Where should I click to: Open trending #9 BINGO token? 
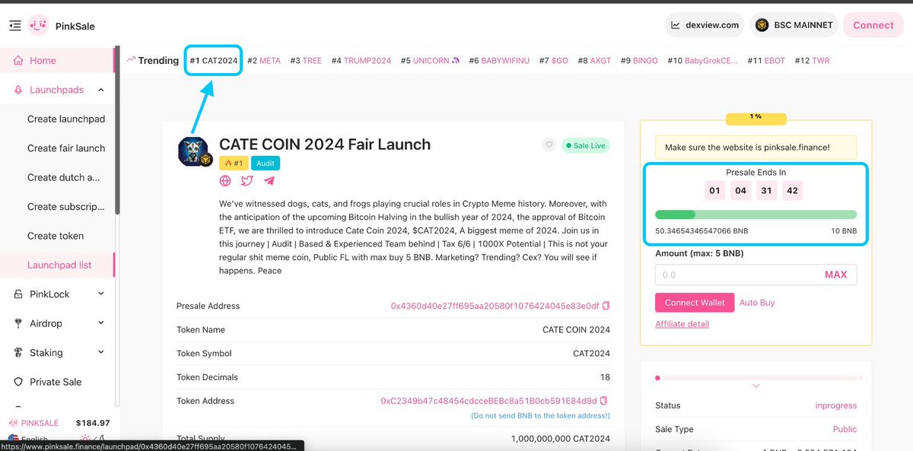[x=639, y=60]
